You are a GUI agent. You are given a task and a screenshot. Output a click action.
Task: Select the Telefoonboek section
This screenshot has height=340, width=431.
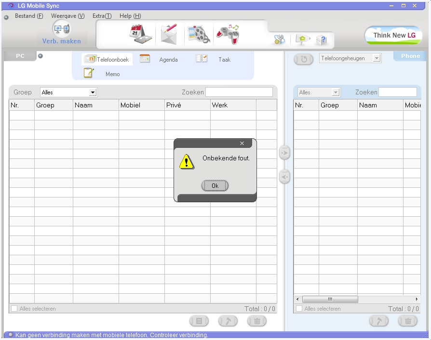click(107, 59)
